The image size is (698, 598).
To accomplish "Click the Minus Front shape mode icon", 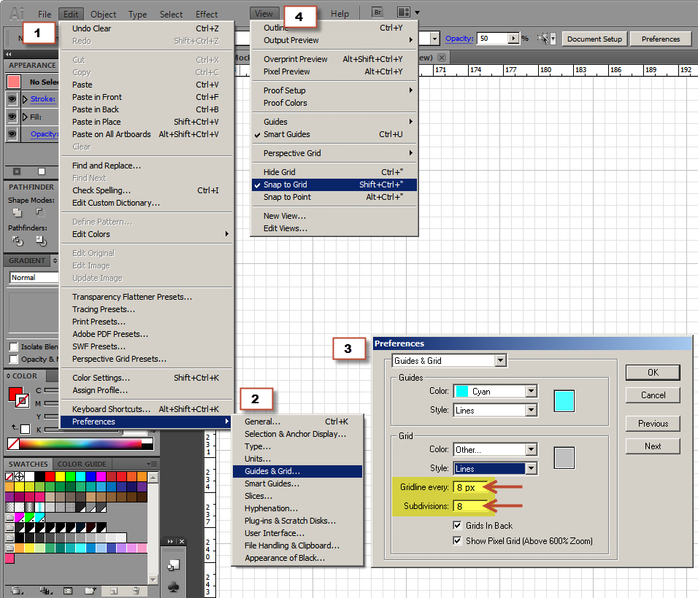I will 40,212.
